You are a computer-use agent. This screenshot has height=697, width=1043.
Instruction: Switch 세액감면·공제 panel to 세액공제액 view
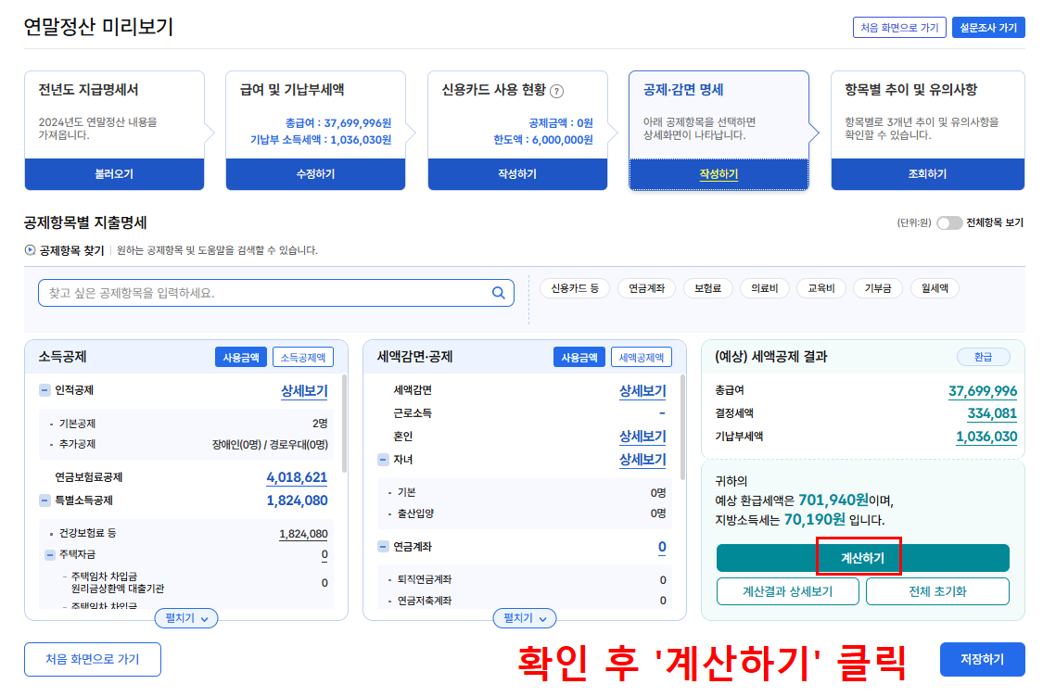click(x=641, y=356)
